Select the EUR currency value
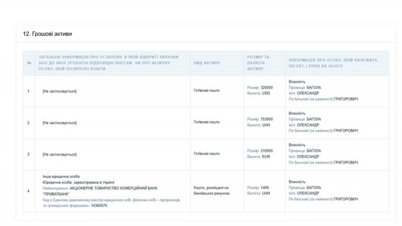This screenshot has height=226, width=402. 266,157
